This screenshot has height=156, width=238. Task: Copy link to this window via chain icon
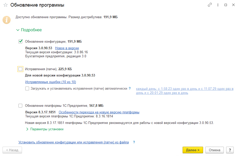210,5
